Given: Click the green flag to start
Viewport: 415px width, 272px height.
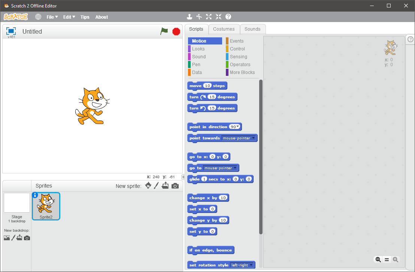Looking at the screenshot, I should (164, 31).
